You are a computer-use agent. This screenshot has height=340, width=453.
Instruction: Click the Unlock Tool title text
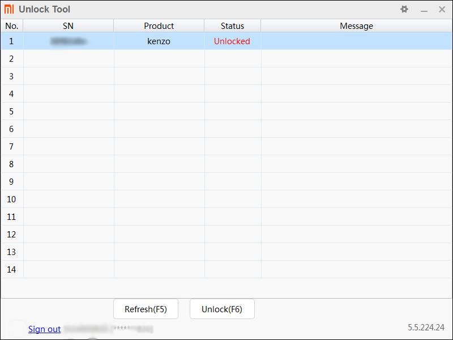tap(45, 9)
